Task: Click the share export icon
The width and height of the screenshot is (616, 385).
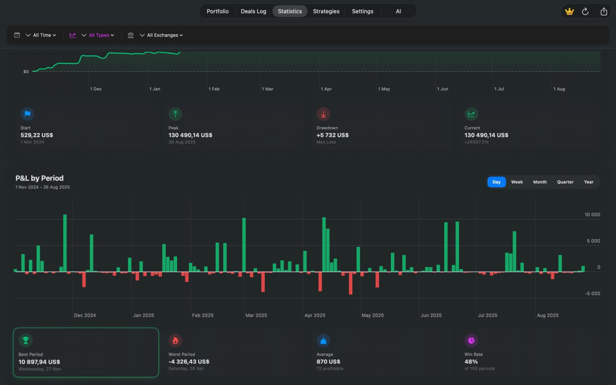Action: point(603,12)
